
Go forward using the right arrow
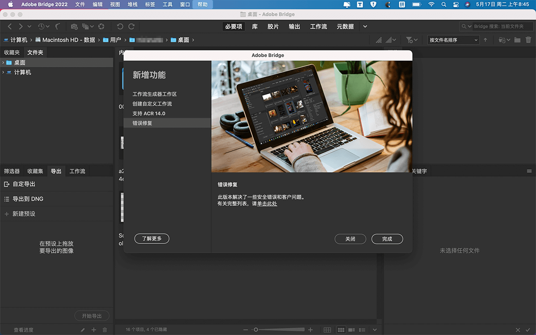[x=21, y=27]
